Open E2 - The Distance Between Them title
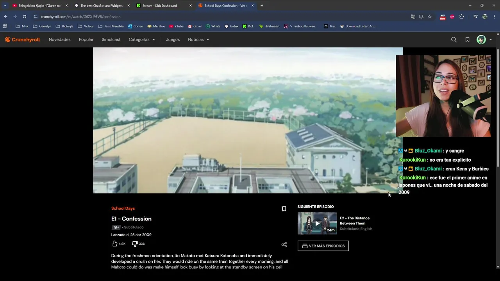 pyautogui.click(x=355, y=221)
